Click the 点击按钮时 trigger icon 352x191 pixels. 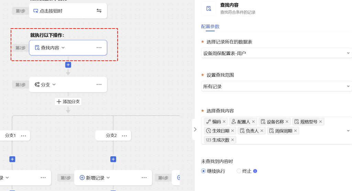(x=36, y=11)
